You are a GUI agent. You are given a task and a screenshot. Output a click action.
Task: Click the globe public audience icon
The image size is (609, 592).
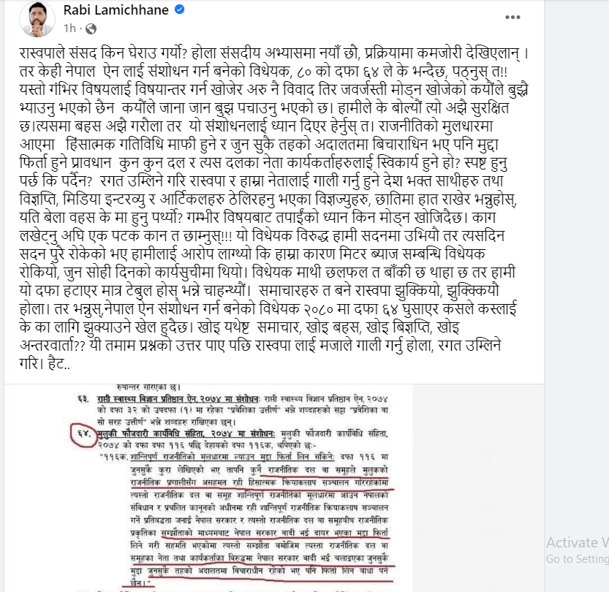[91, 29]
